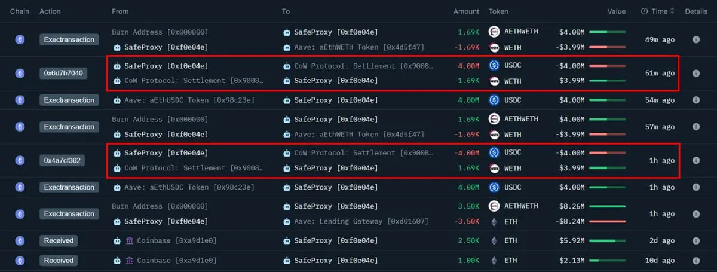The height and width of the screenshot is (272, 717).
Task: Click Exectransaction badge in 49m ago row
Action: [69, 39]
